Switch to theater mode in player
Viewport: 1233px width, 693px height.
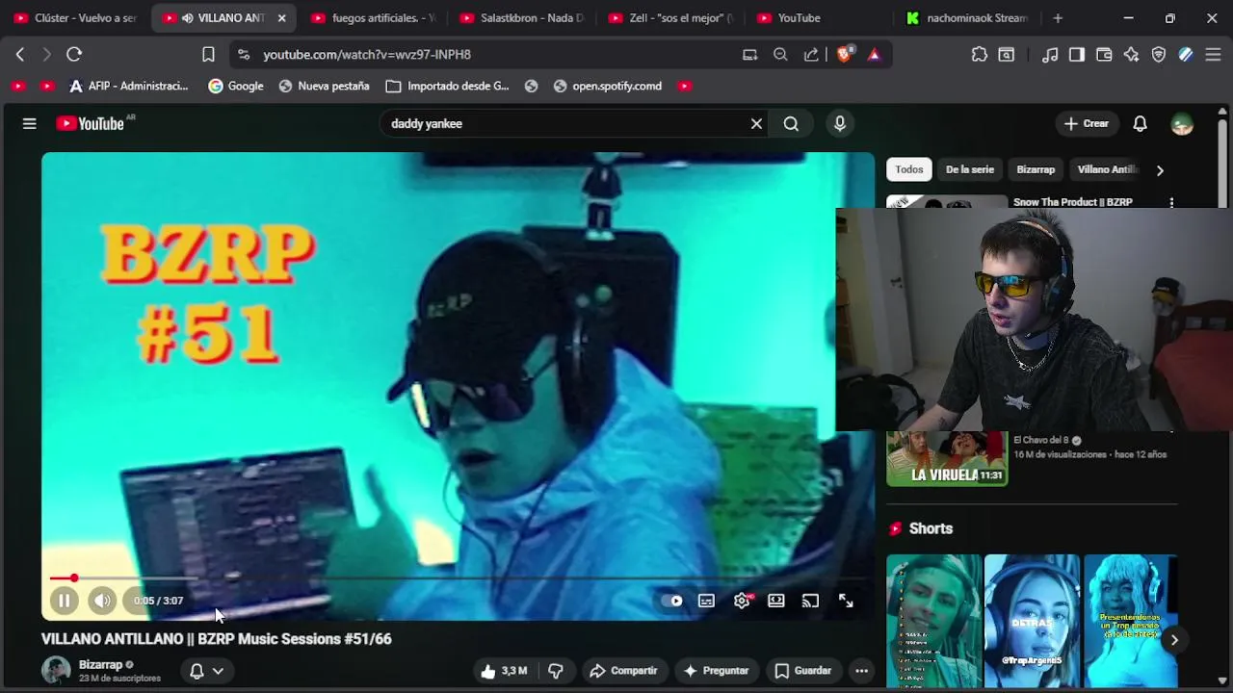coord(775,601)
